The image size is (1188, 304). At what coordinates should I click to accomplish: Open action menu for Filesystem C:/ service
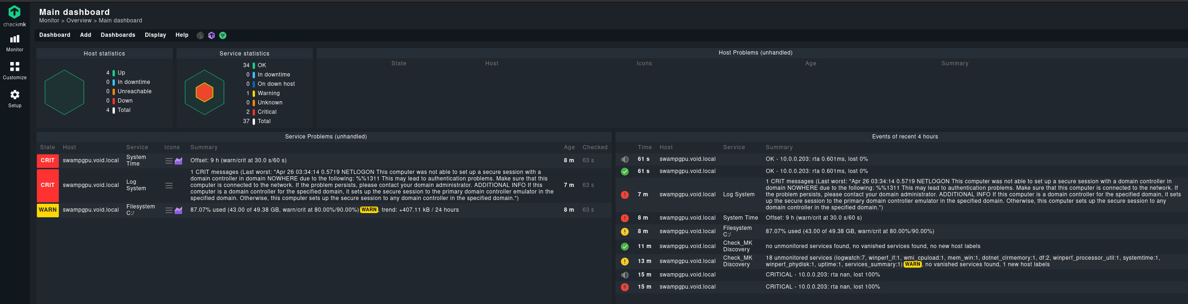169,210
